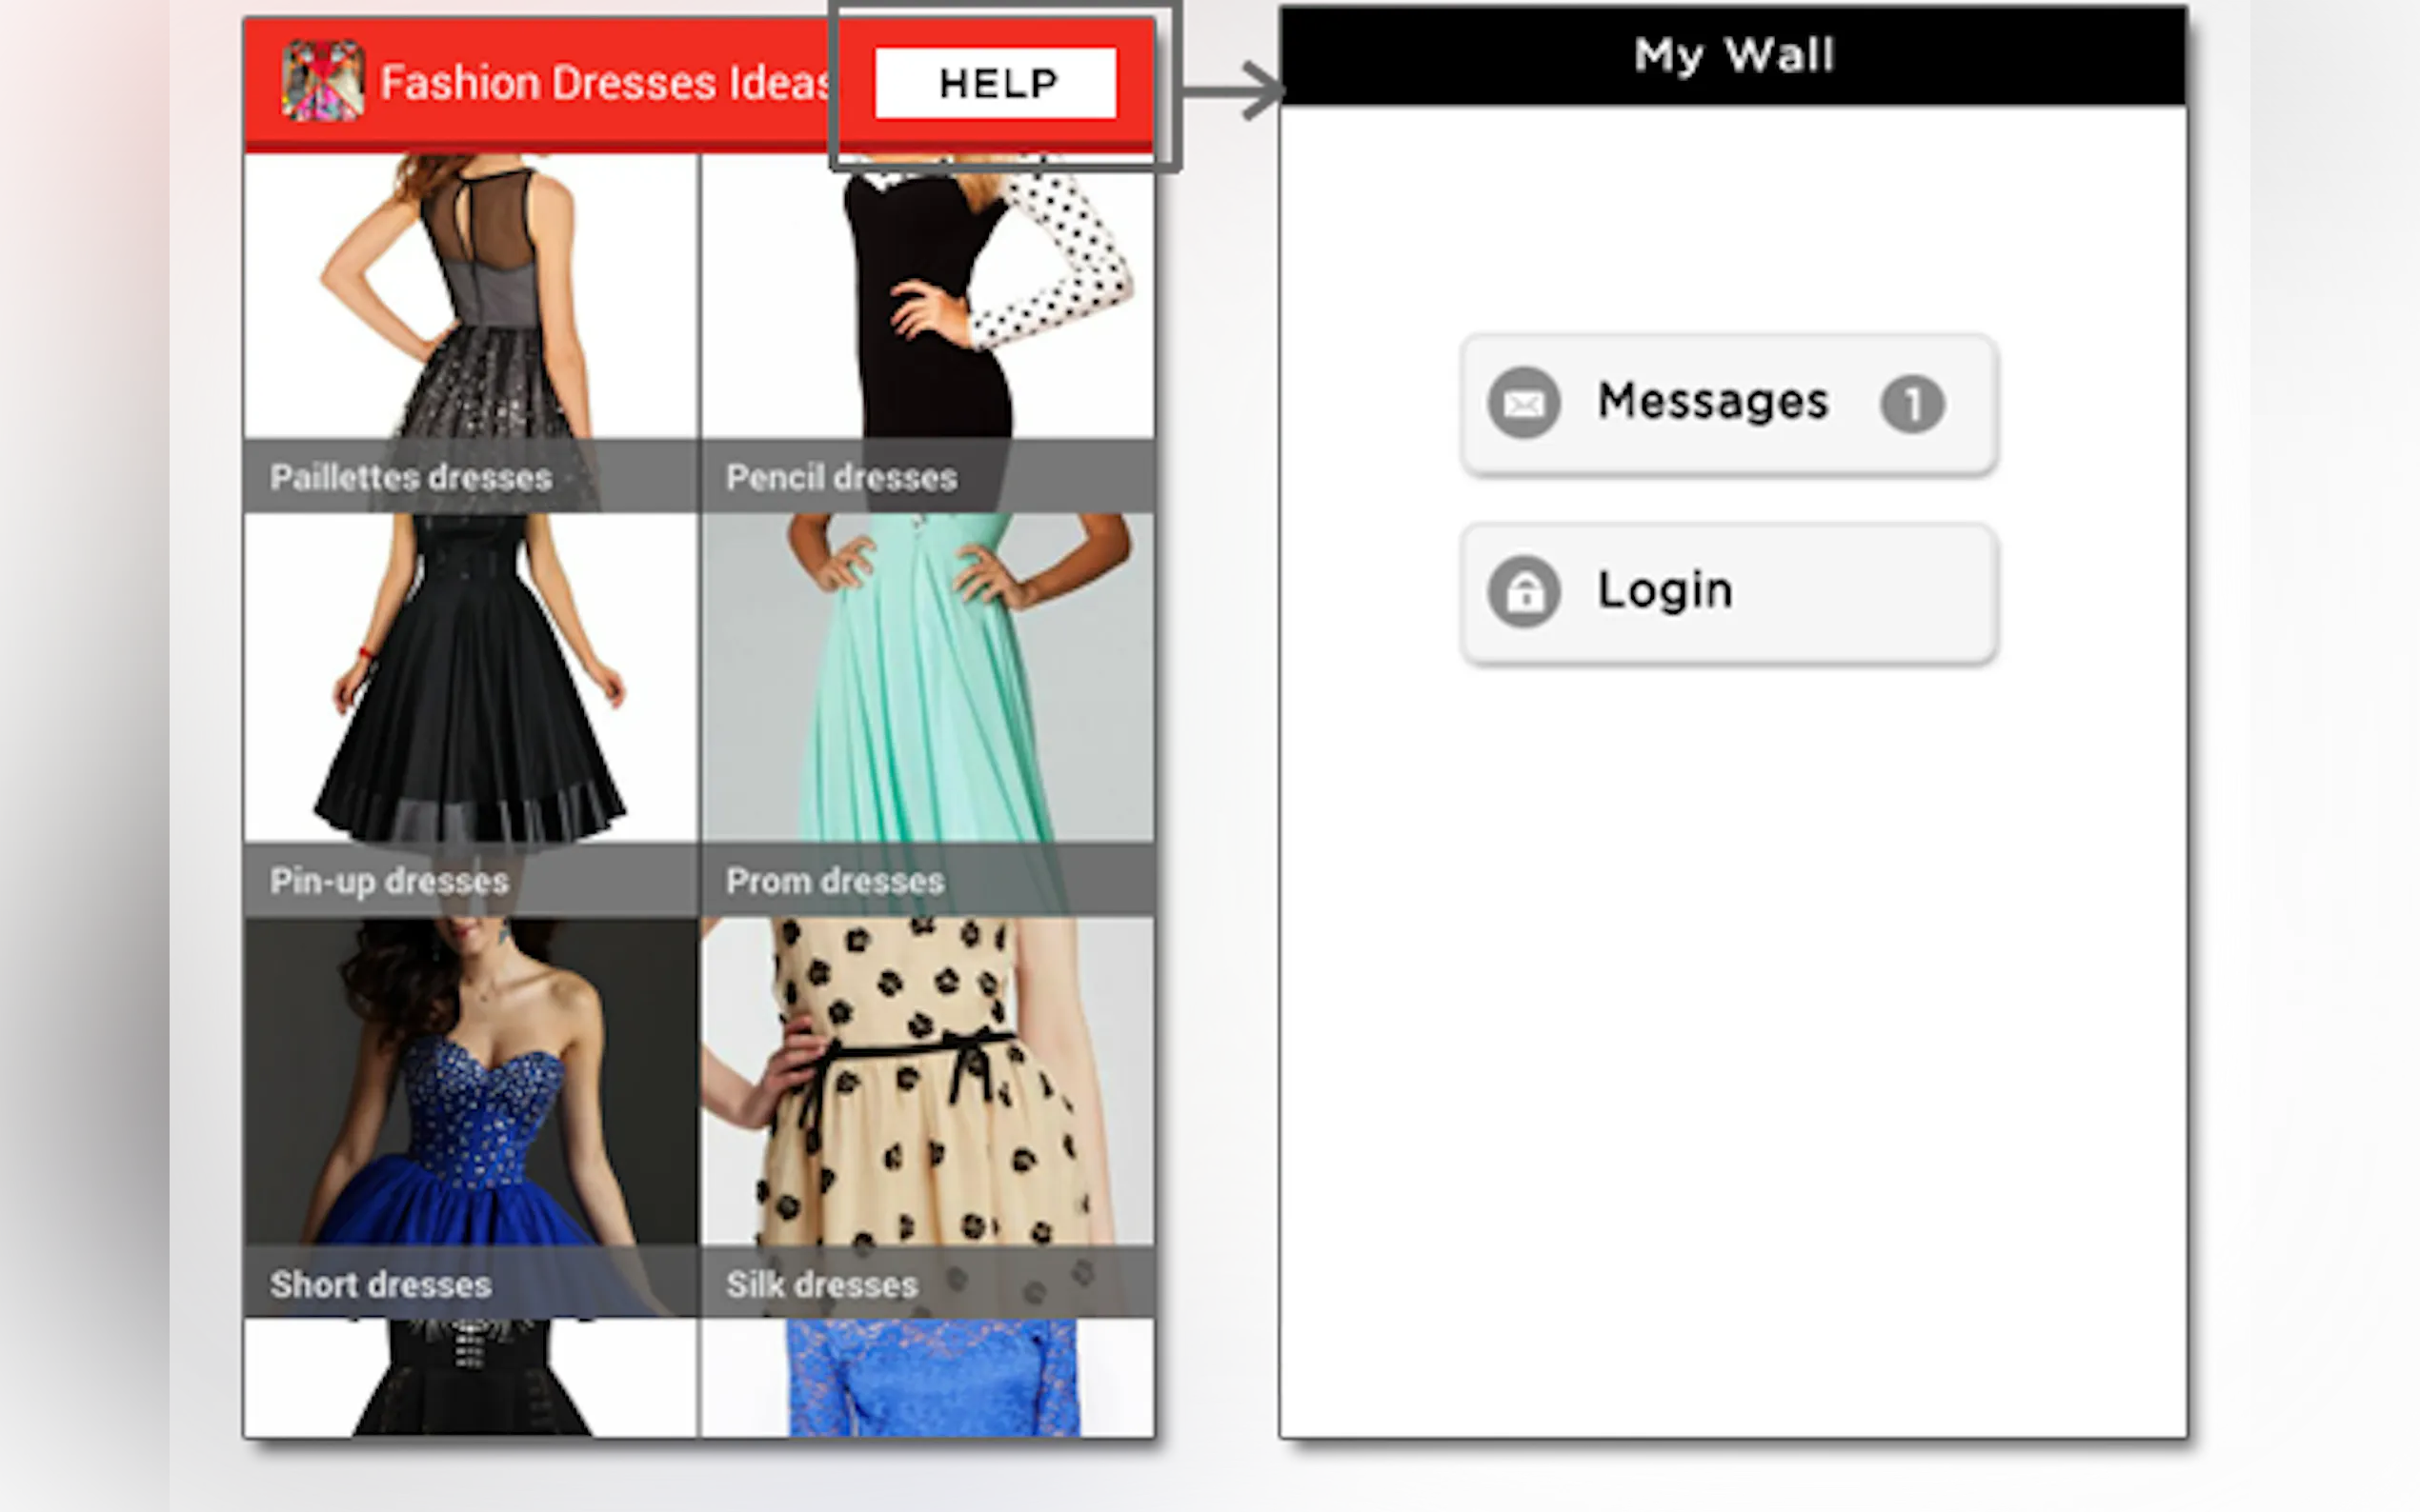Click the unread count badge showing 1
The image size is (2420, 1512).
1912,405
